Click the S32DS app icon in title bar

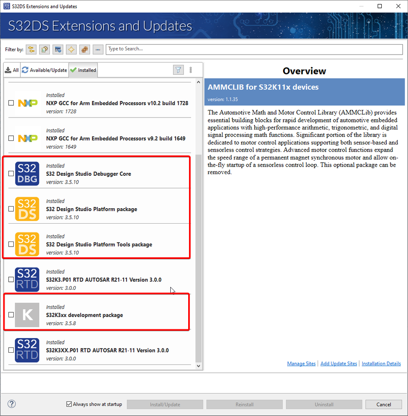pyautogui.click(x=7, y=6)
